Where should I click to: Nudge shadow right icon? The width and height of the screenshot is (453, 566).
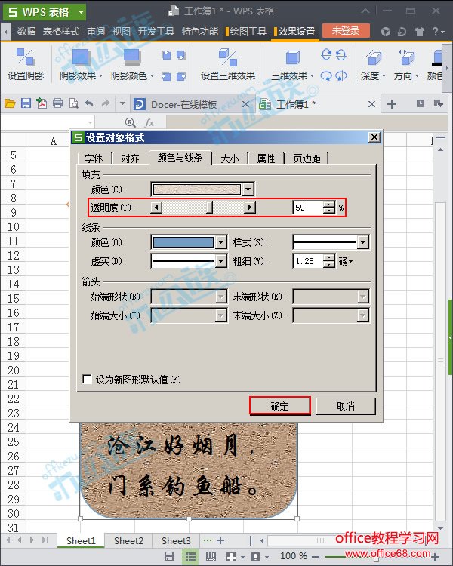click(181, 76)
